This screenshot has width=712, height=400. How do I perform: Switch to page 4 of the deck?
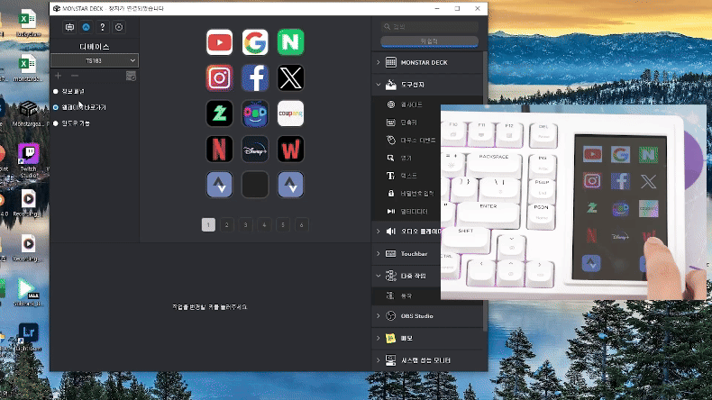point(264,225)
